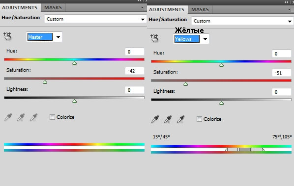Viewport: 294px width, 186px height.
Task: Open Custom preset dropdown in right panel
Action: [x=242, y=21]
